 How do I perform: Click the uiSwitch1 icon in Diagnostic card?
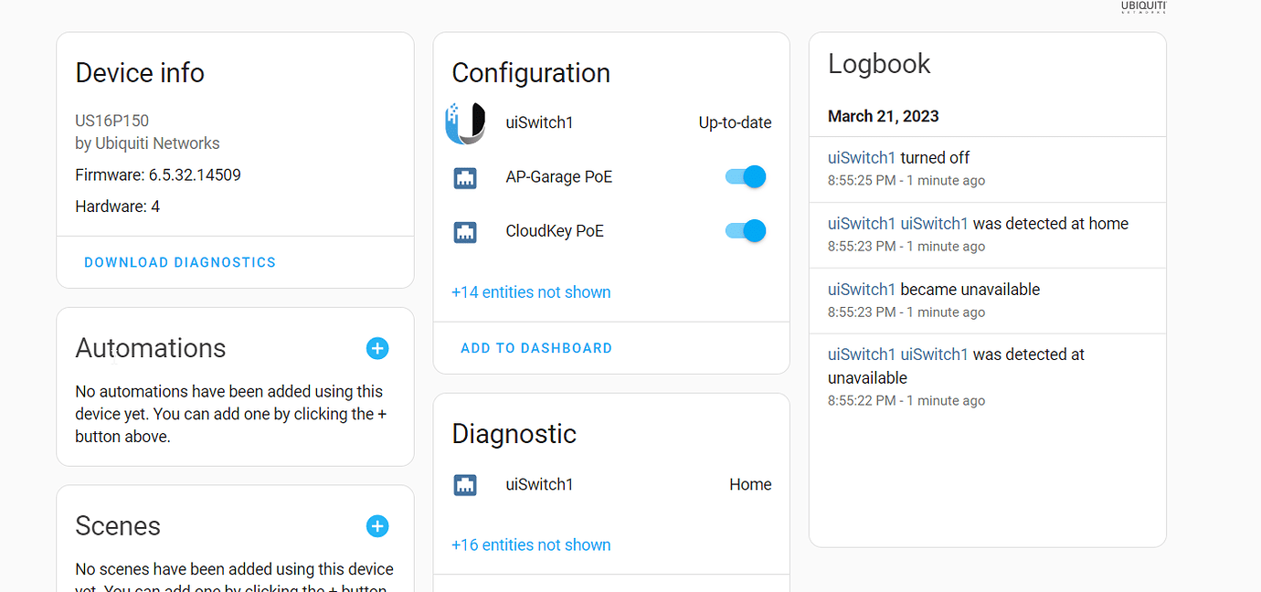click(465, 484)
